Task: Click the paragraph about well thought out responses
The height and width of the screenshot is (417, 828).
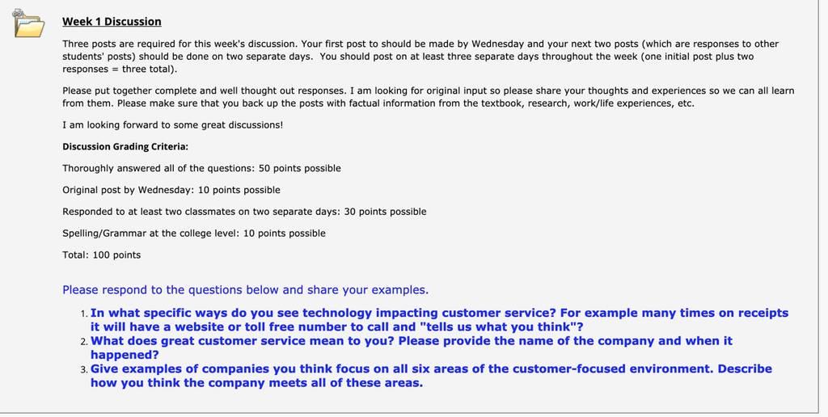Action: pyautogui.click(x=429, y=97)
